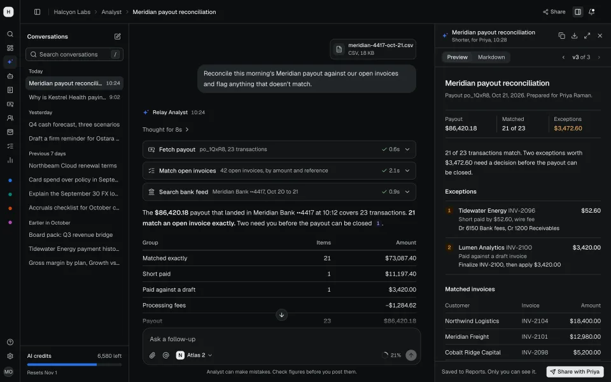Toggle the side panel layout button
Viewport: 611px width, 382px height.
tap(578, 11)
